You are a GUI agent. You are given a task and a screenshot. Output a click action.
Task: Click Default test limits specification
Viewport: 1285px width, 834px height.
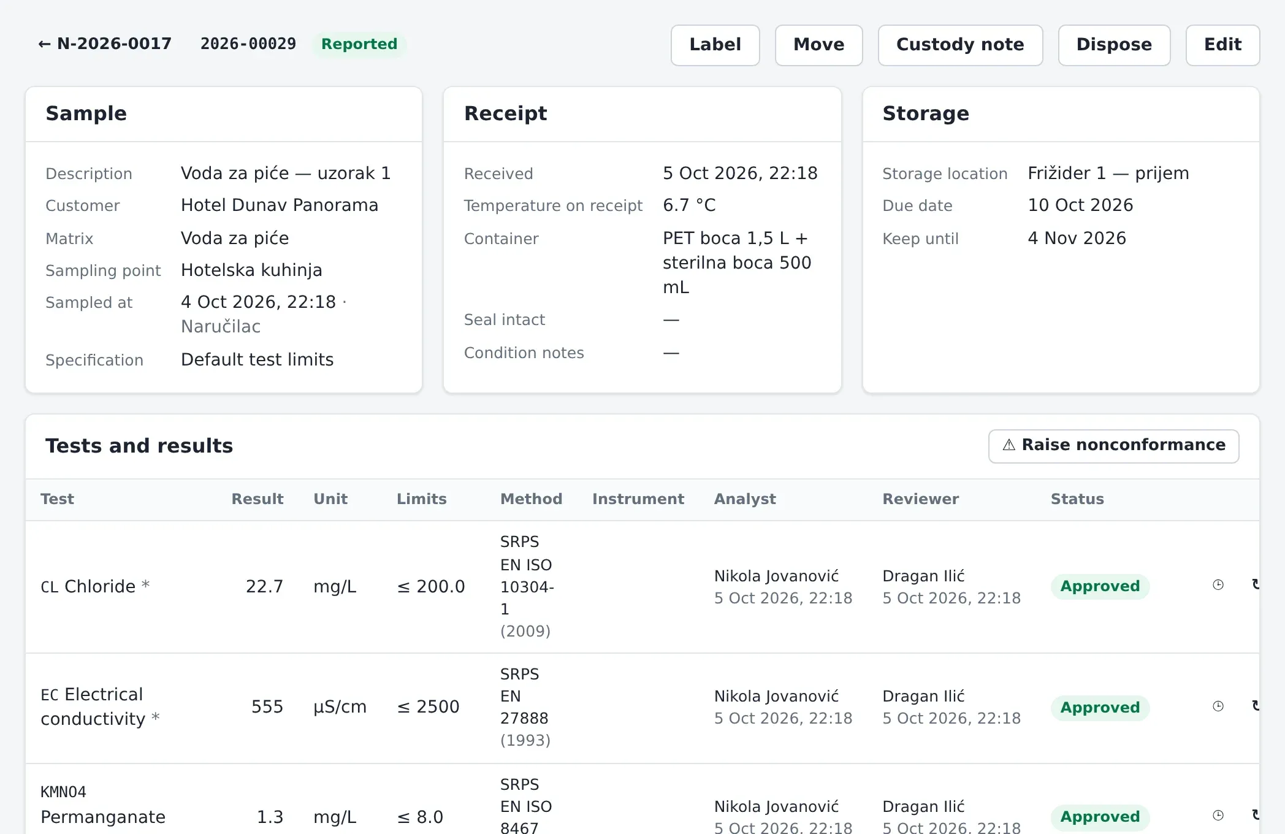257,360
